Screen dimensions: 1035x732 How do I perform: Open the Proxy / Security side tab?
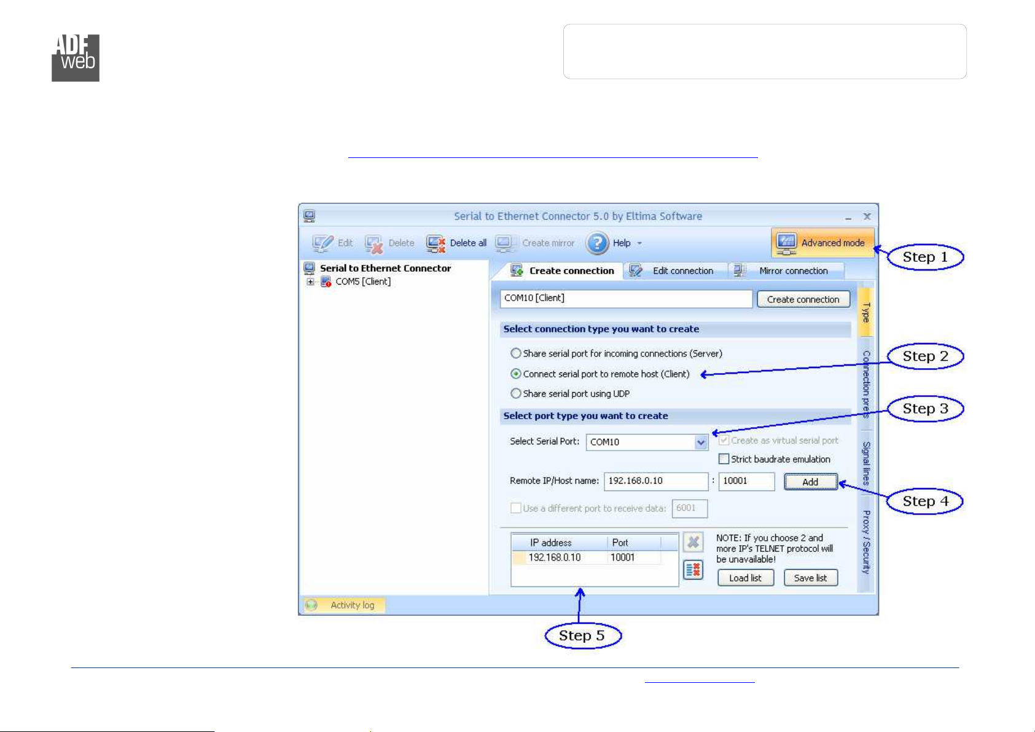(865, 543)
